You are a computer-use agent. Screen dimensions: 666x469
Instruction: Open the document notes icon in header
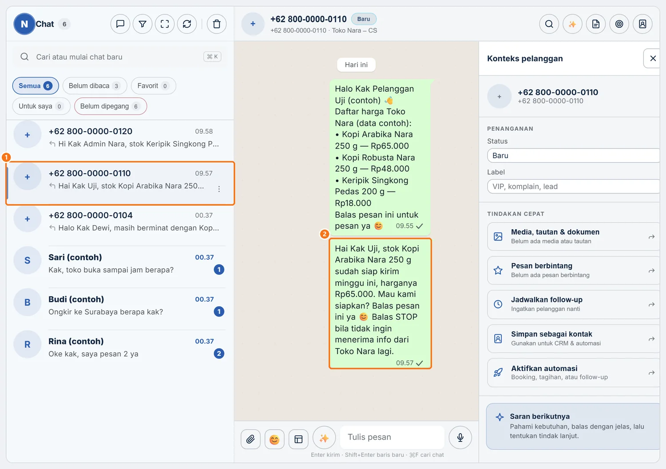point(596,24)
